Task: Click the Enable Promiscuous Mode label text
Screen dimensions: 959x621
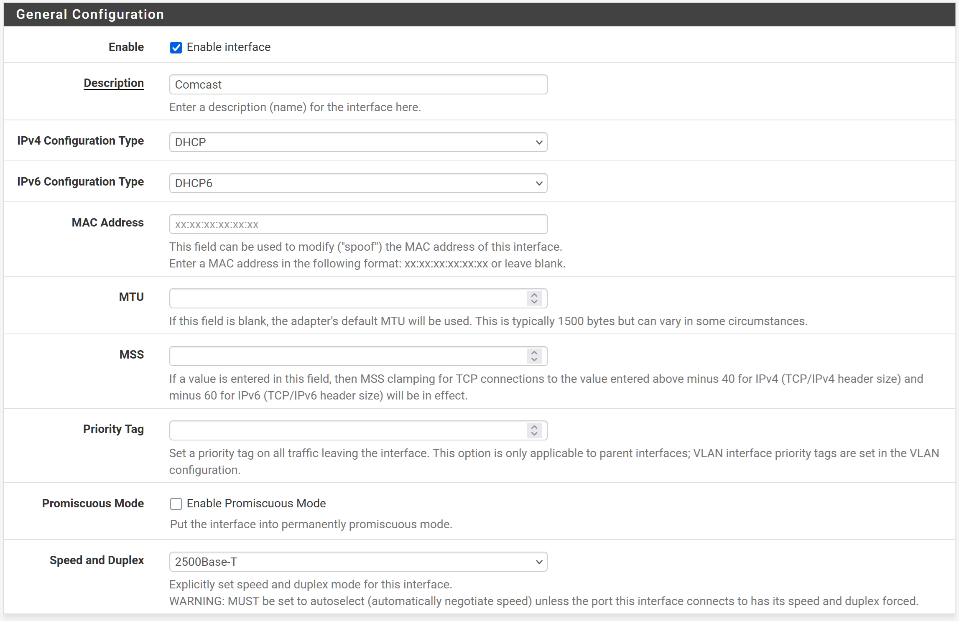Action: 256,504
